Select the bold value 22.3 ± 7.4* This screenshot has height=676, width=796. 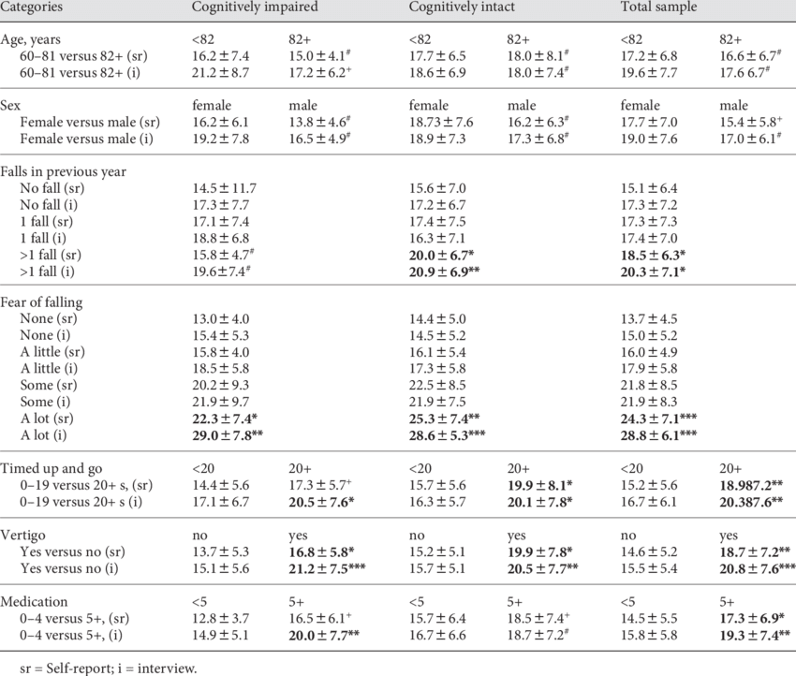click(225, 419)
